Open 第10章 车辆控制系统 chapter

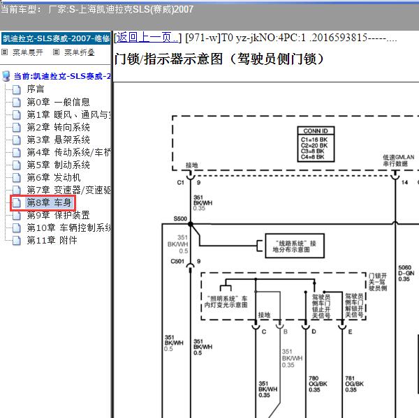68,227
